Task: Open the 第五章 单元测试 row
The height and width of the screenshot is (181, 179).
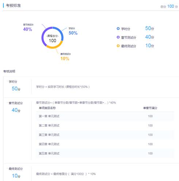Action: (105, 153)
